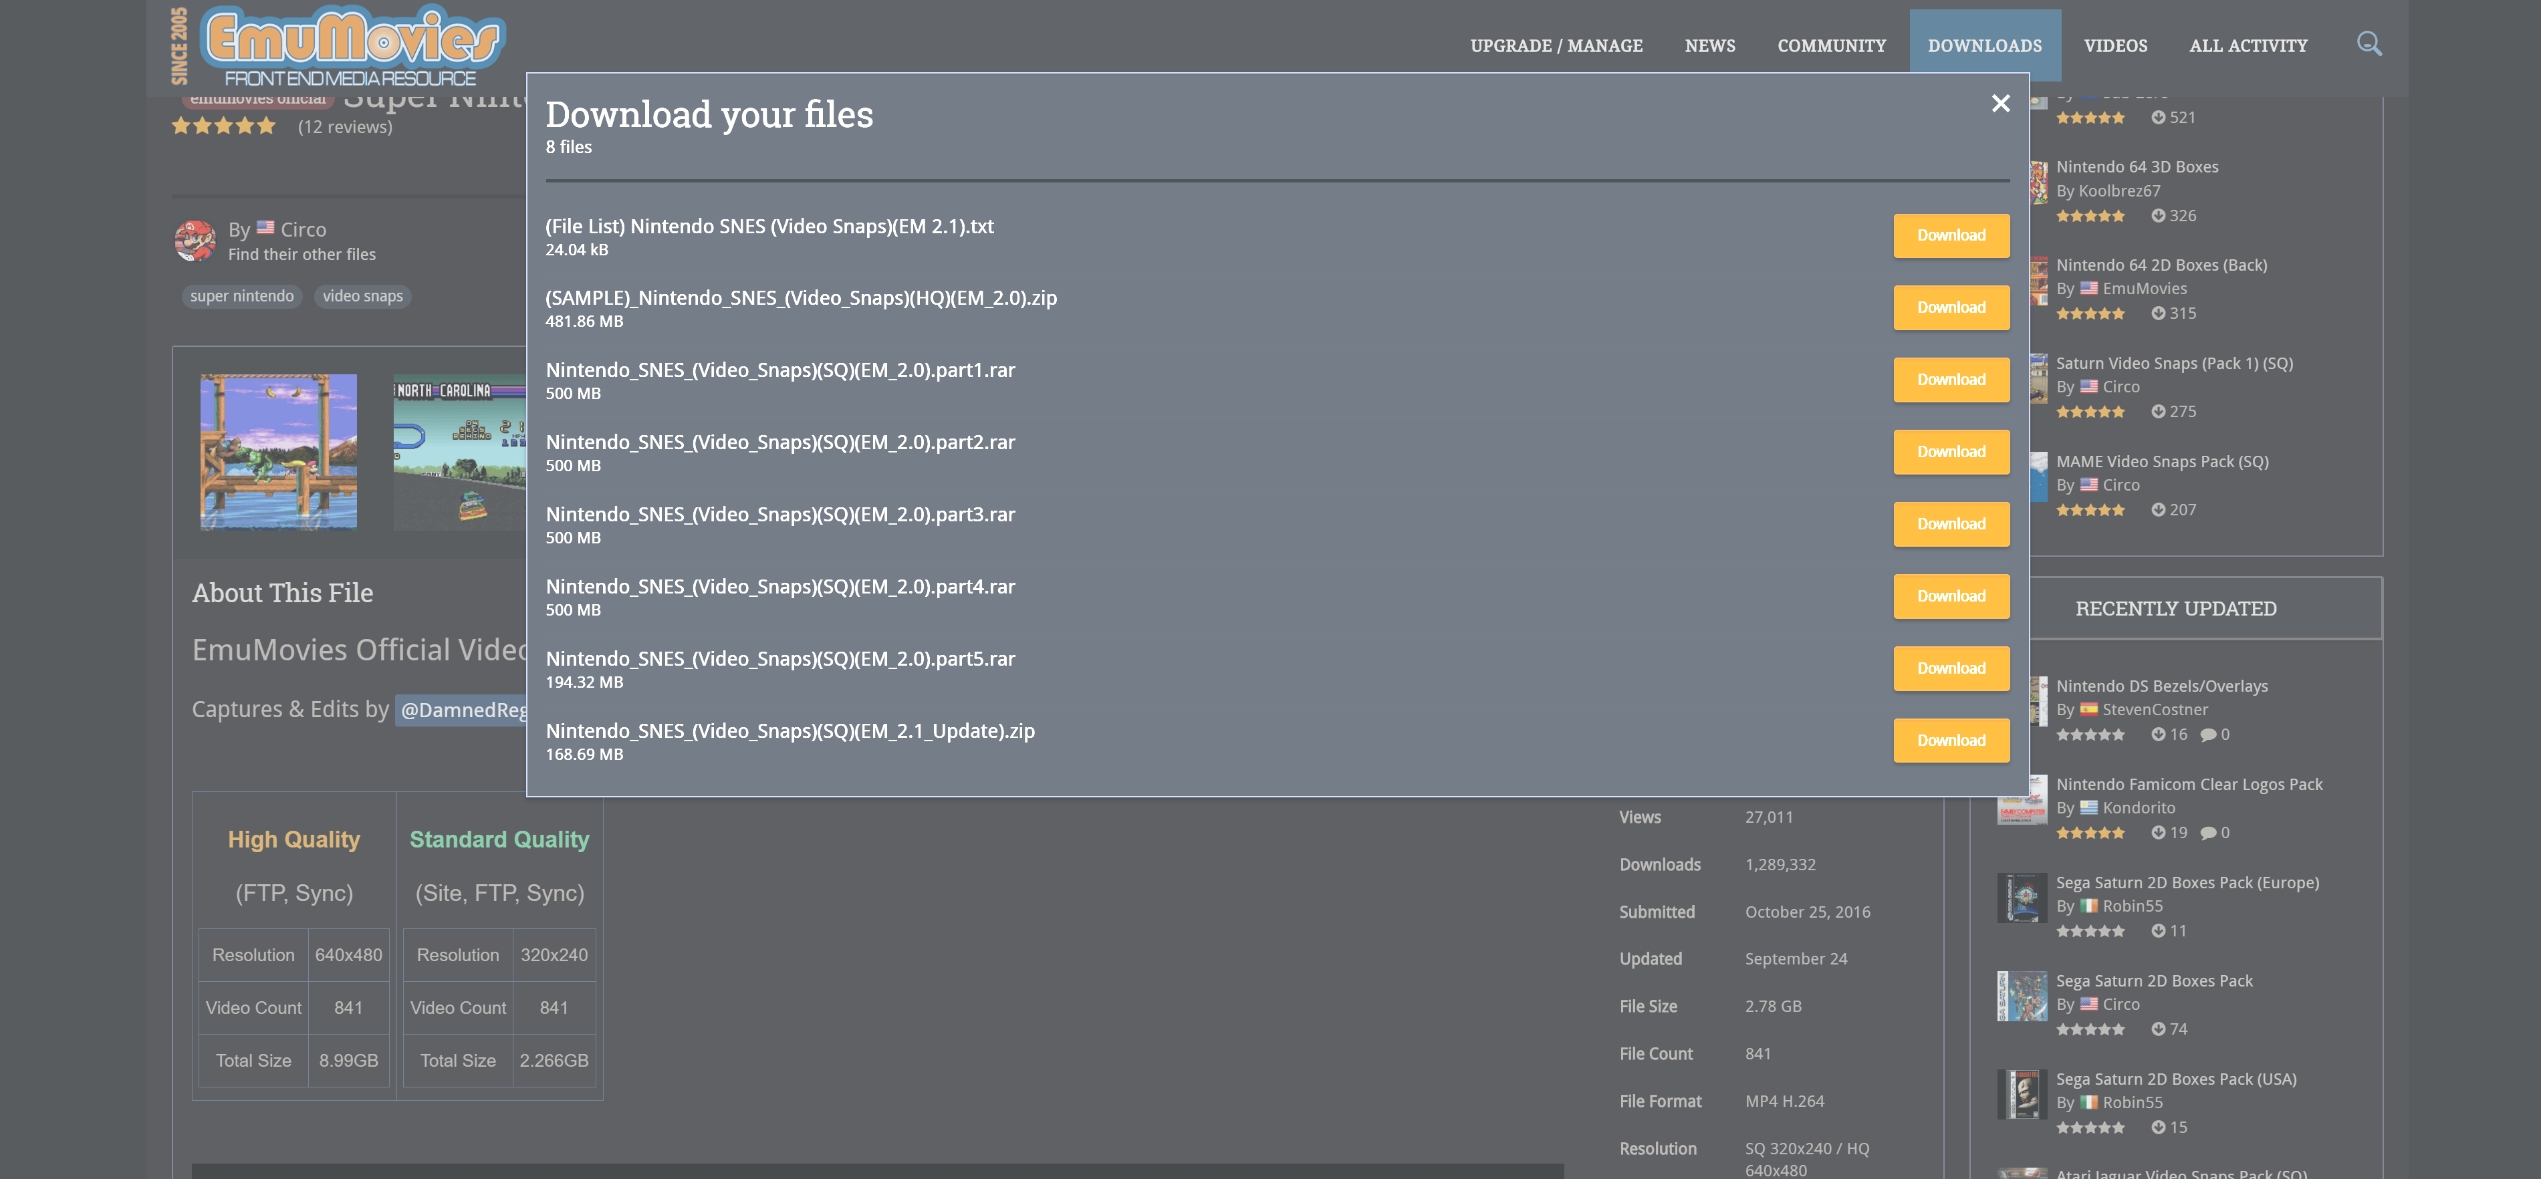Download the SAMPLE HQ zip file
The height and width of the screenshot is (1179, 2541).
tap(1950, 308)
